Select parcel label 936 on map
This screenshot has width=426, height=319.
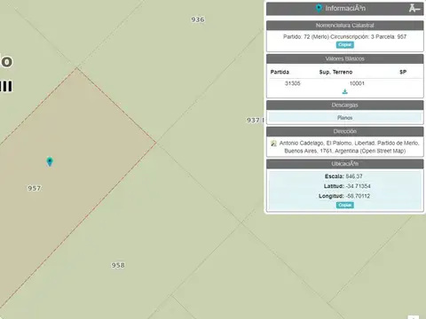pos(198,19)
